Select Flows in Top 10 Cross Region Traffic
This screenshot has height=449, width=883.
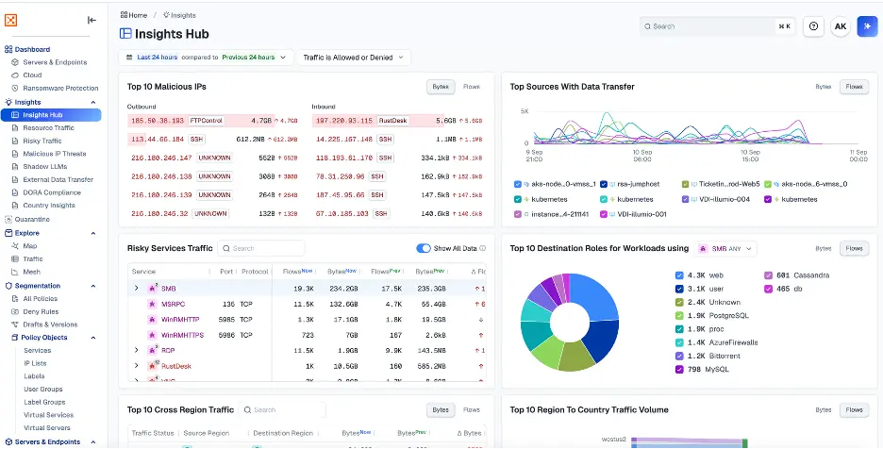click(472, 410)
